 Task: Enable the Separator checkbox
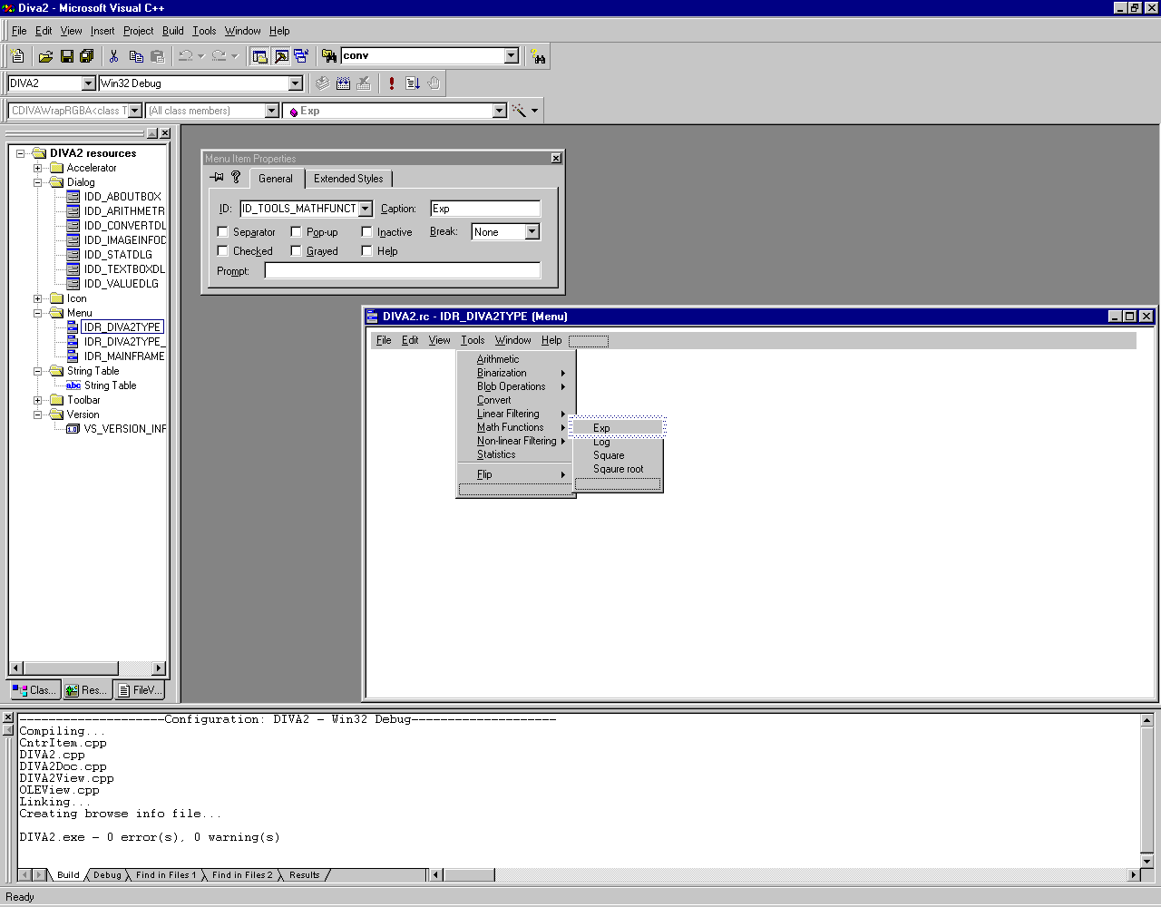point(223,232)
